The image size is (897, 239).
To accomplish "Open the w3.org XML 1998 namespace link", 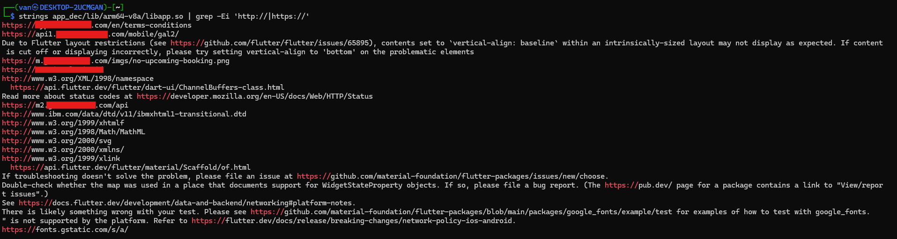I will point(78,79).
